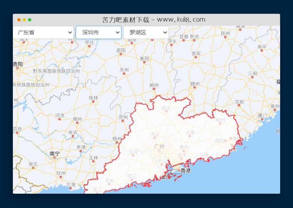The image size is (293, 208).
Task: Open the province dropdown showing 广东省
Action: [x=44, y=32]
